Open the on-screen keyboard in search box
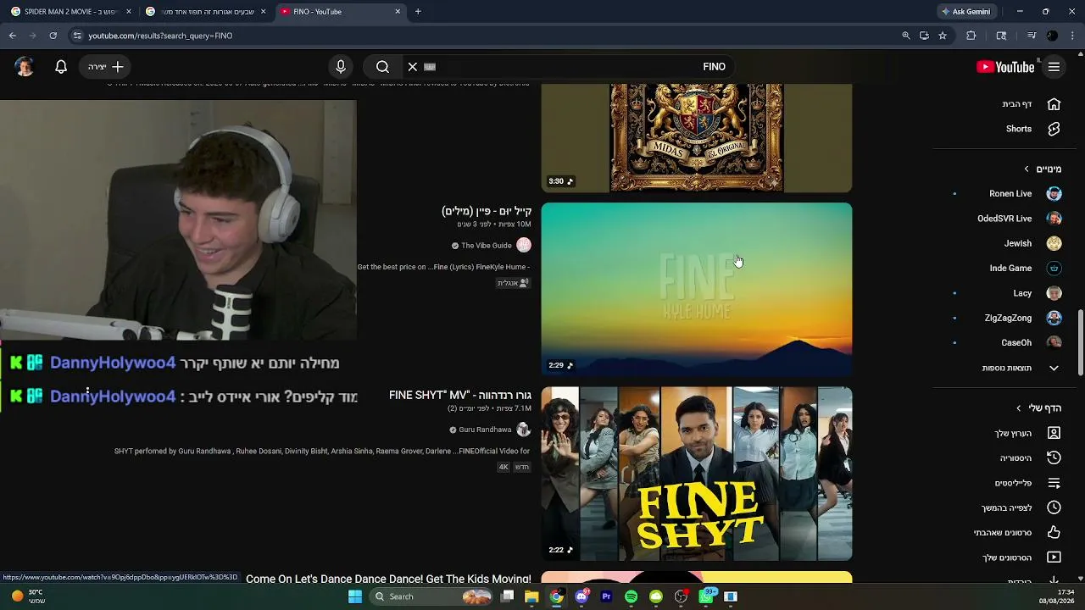This screenshot has width=1085, height=610. (430, 67)
